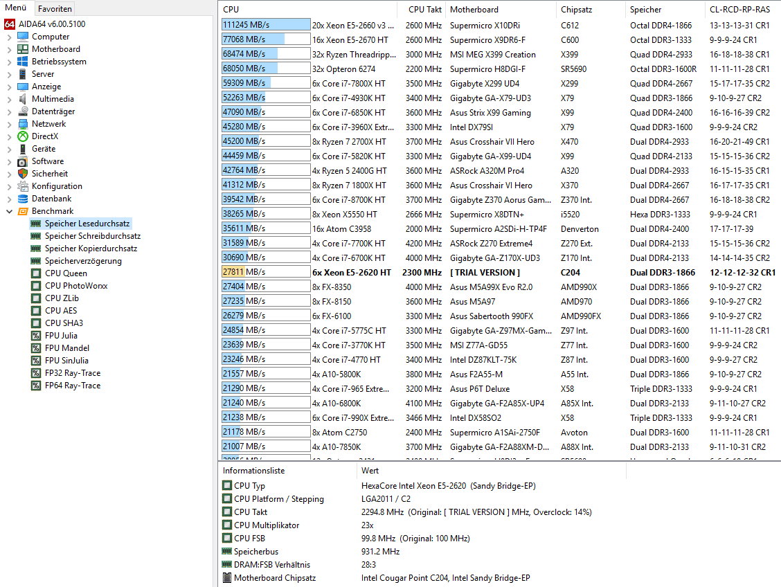
Task: Click the 27811 MB/s highlighted result bar
Action: coord(266,272)
